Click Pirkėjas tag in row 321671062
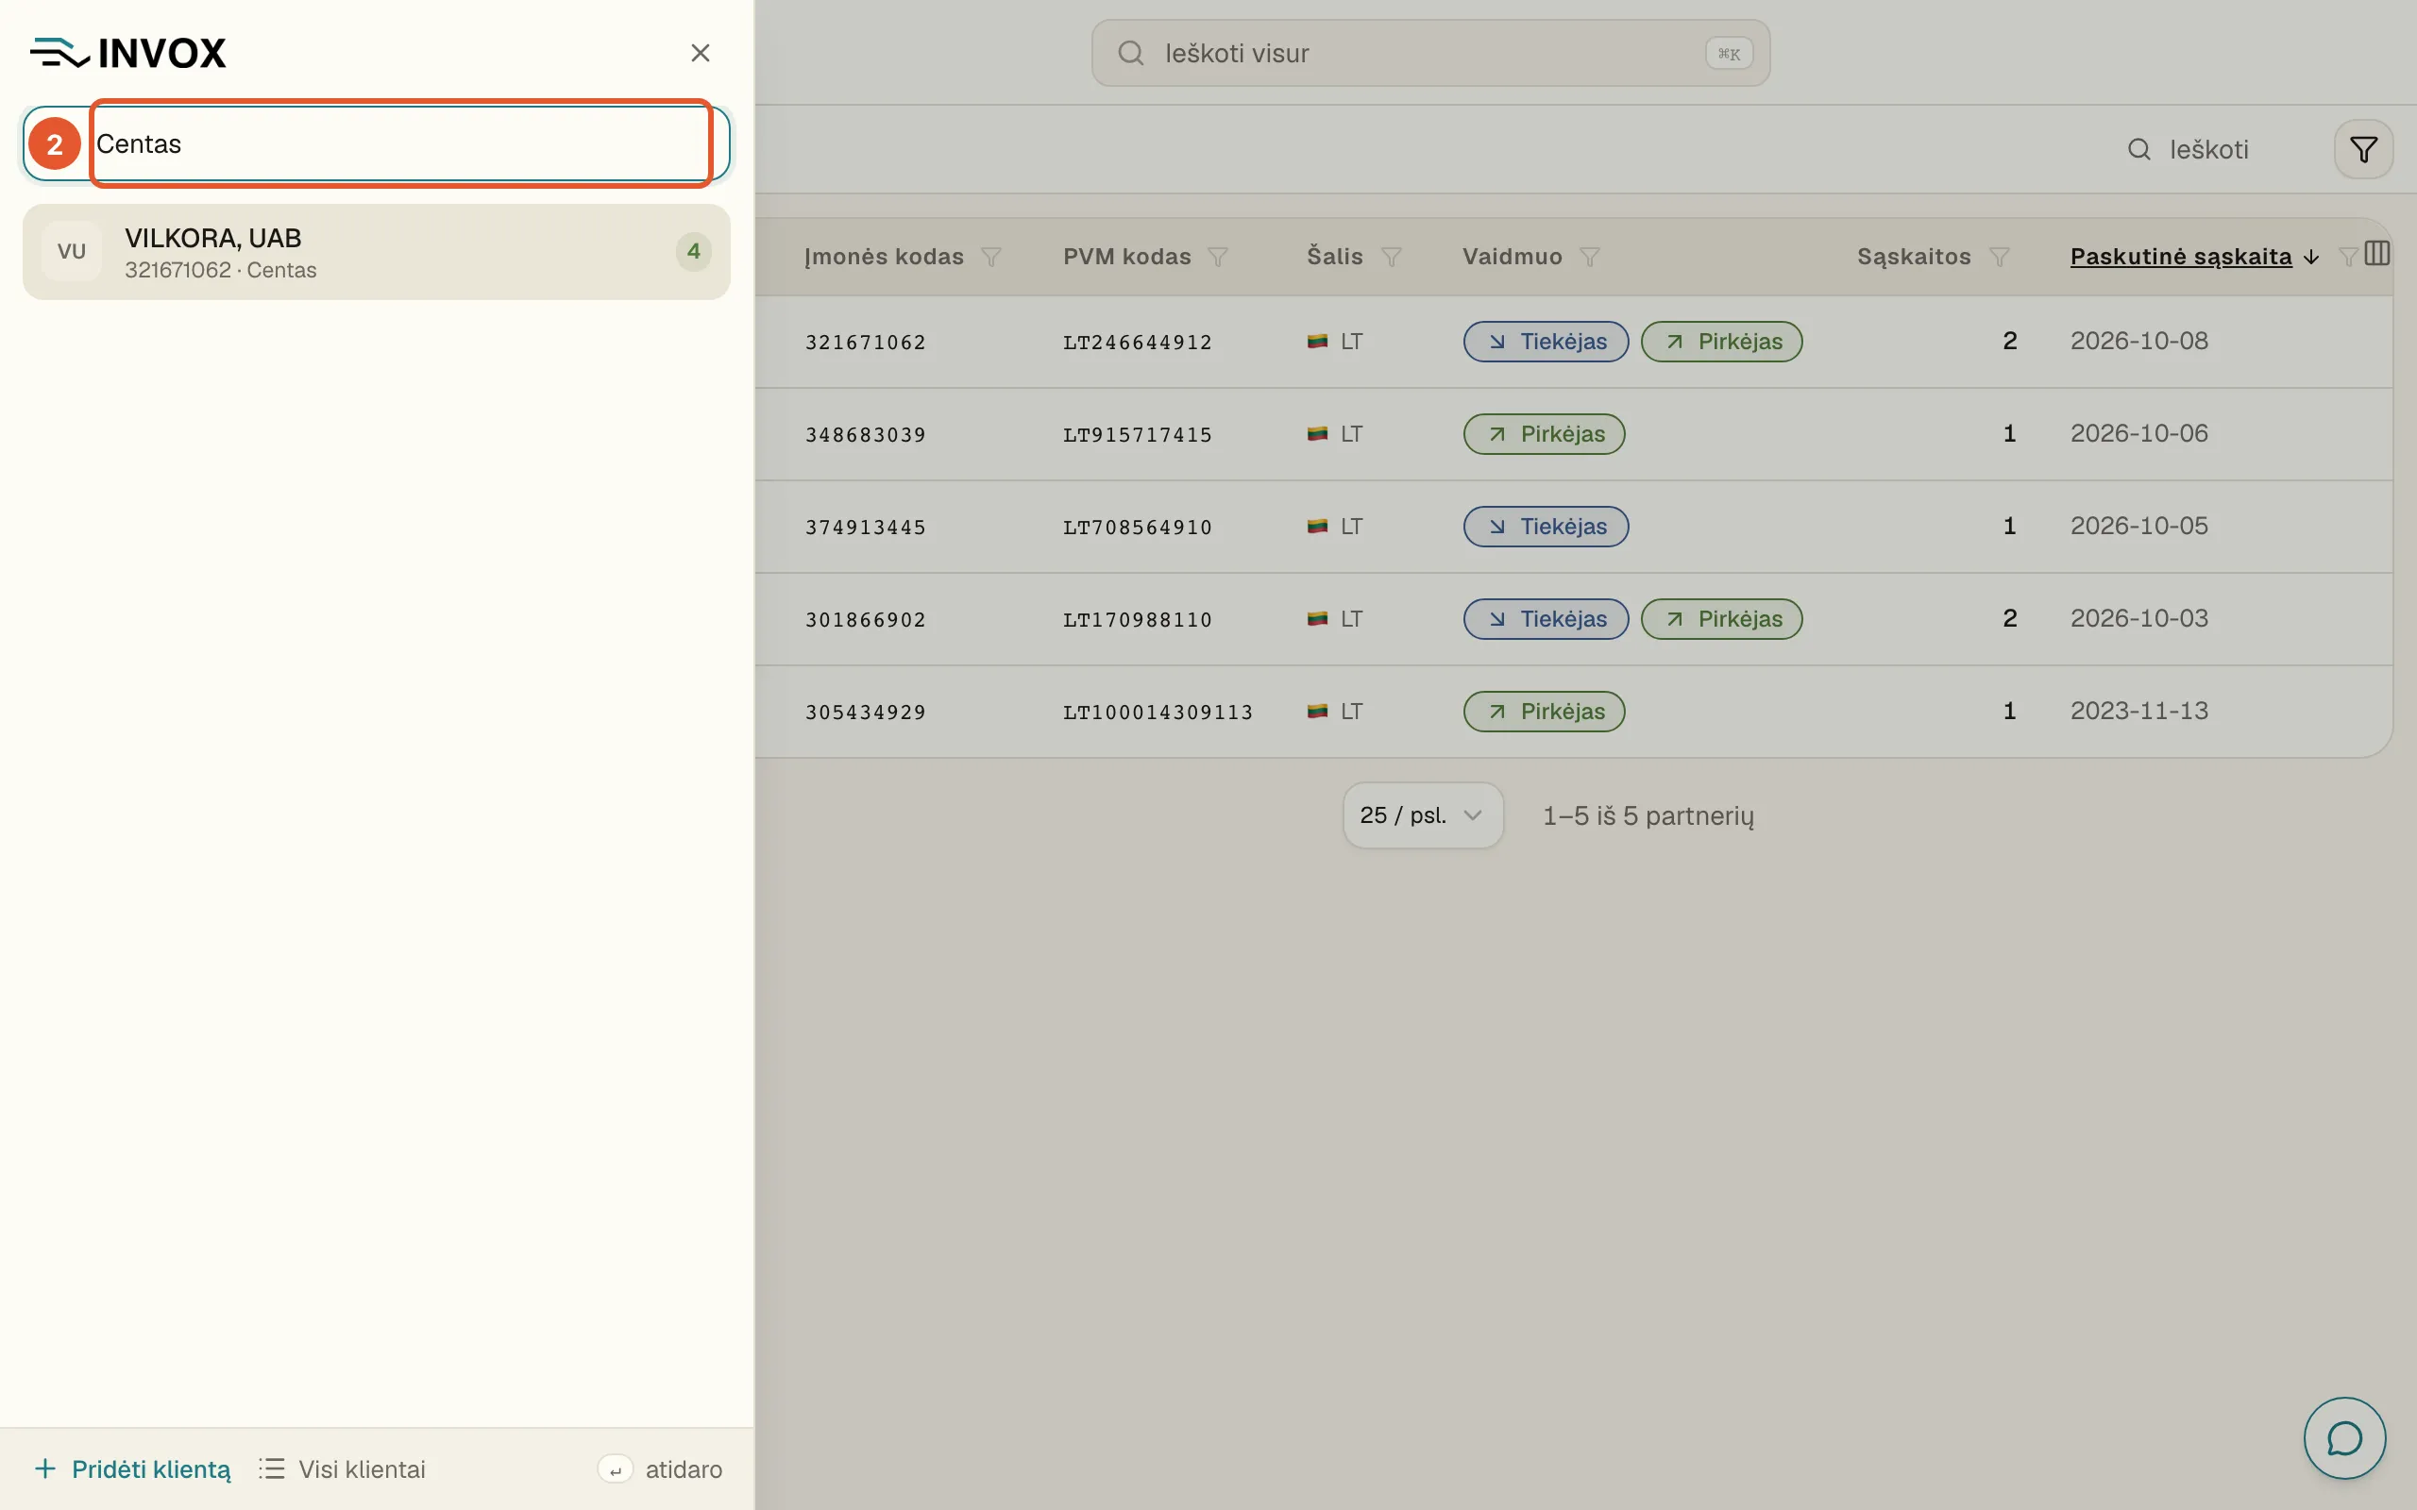2417x1510 pixels. pyautogui.click(x=1721, y=342)
